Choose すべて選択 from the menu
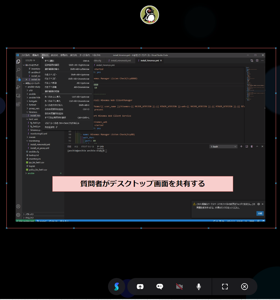The width and height of the screenshot is (280, 300). click(x=67, y=61)
